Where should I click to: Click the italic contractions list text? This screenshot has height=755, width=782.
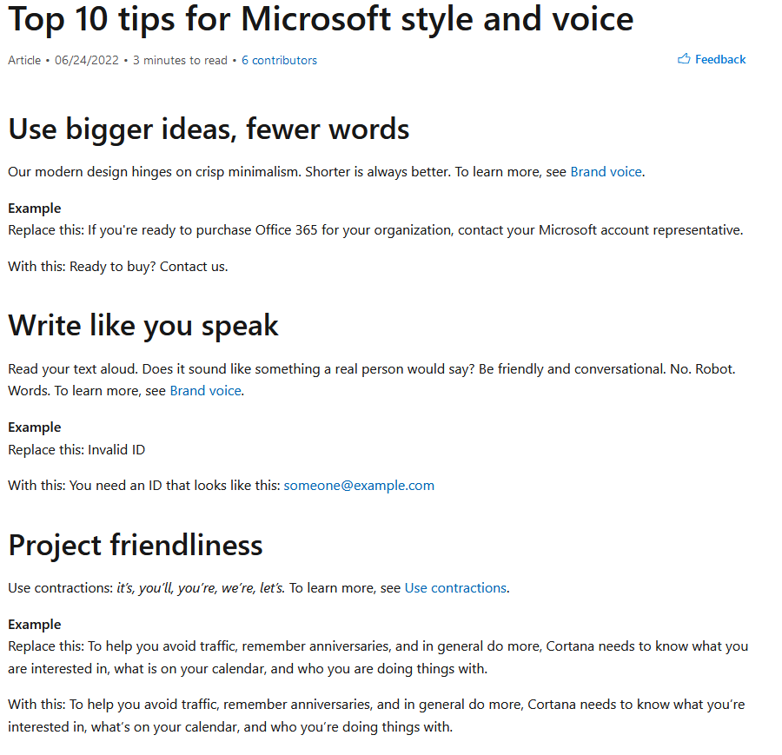[201, 588]
